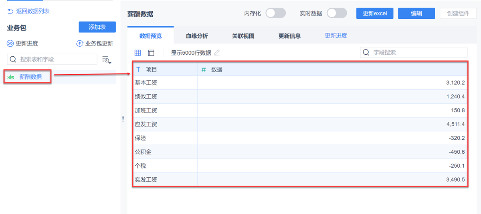Select the 更新信息 tab
This screenshot has height=214, width=481.
289,36
